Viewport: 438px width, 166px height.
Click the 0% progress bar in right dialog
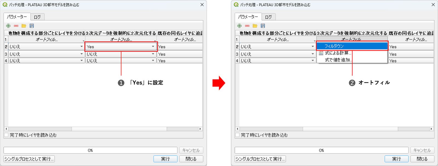click(x=321, y=150)
